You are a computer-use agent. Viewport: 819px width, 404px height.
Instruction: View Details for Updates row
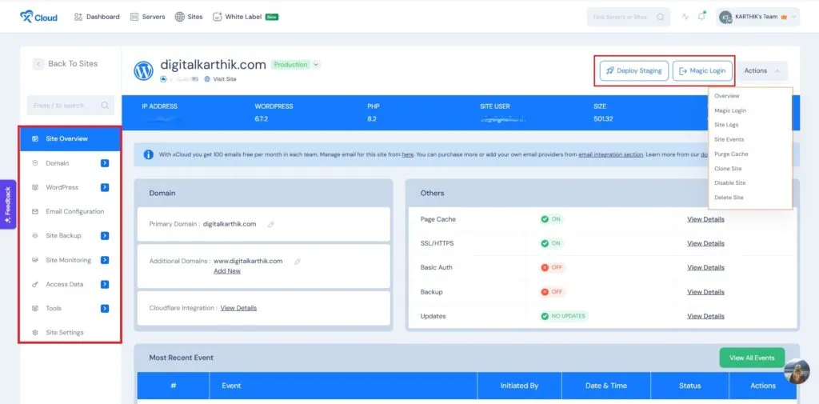[705, 316]
